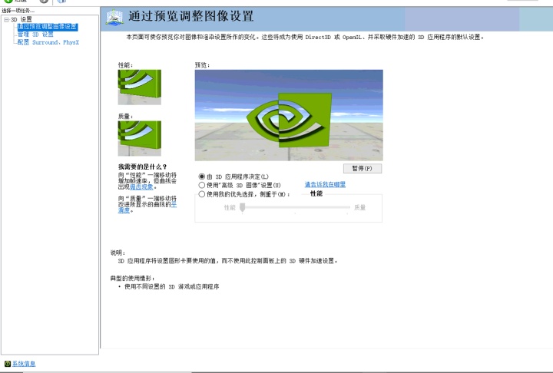
Task: Click the 选择一项任务... label
Action: 18,11
